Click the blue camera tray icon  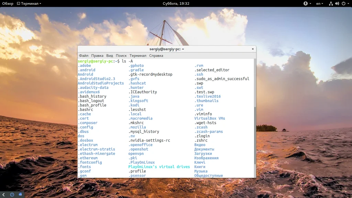tap(20, 195)
